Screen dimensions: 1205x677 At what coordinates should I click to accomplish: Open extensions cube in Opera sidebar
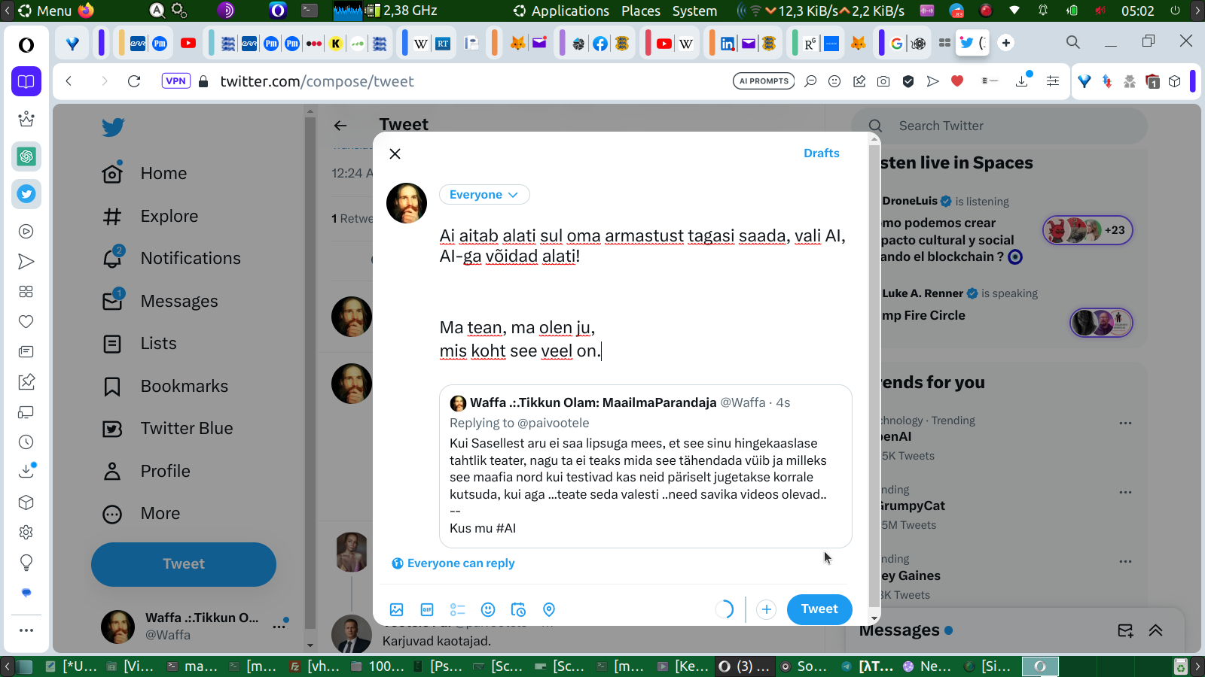[x=26, y=502]
